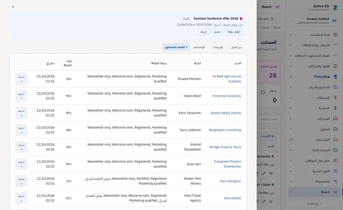Open the الأعمدة columns chooser

(268, 136)
